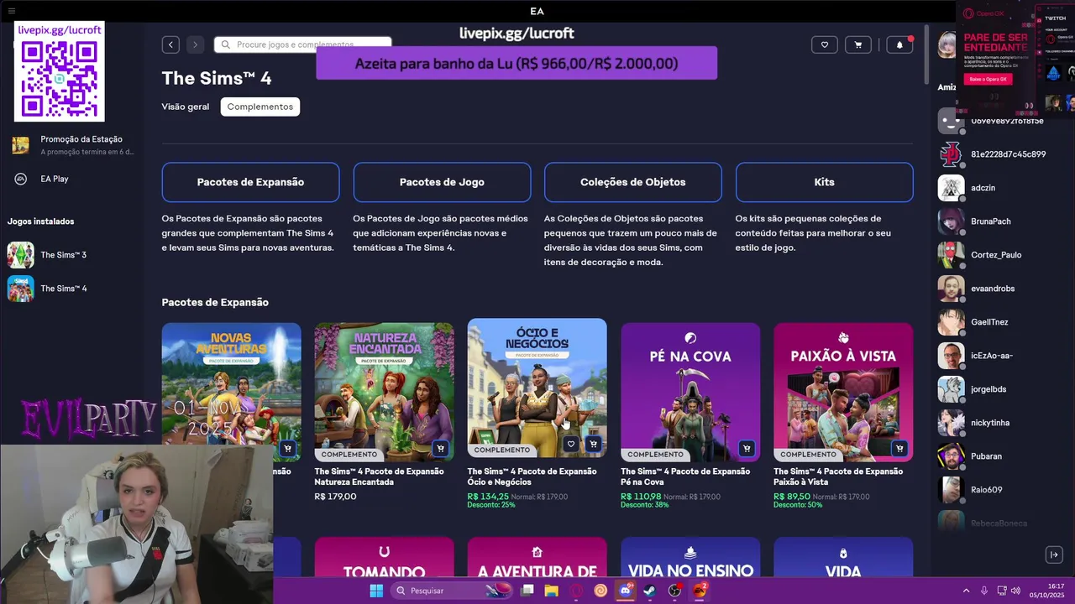Open the wishlist heart icon in header

824,44
